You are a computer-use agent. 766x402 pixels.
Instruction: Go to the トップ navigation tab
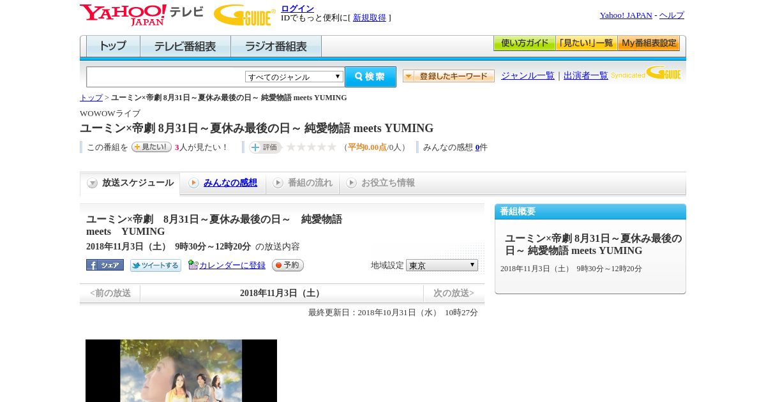click(x=113, y=46)
